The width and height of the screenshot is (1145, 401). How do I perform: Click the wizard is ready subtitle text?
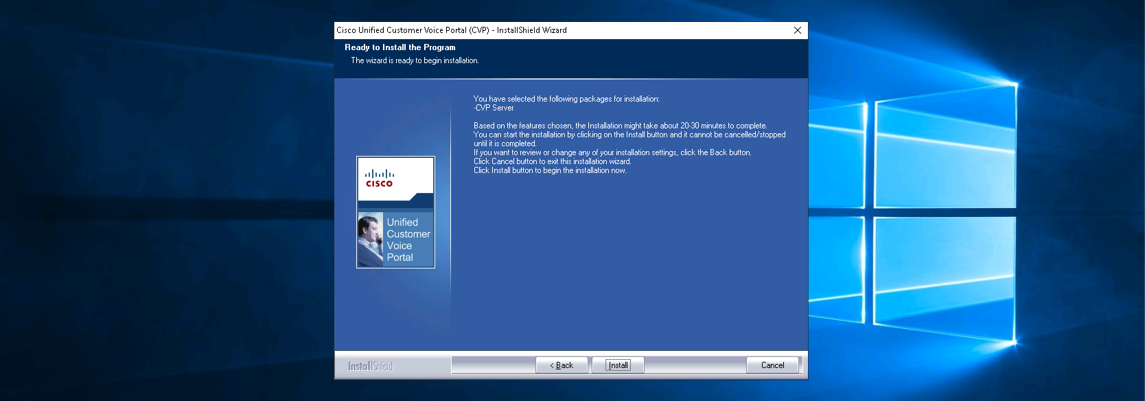pos(415,60)
